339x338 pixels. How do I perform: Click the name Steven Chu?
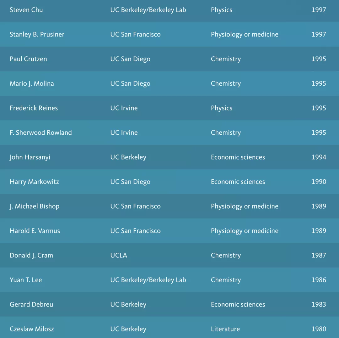pos(26,10)
